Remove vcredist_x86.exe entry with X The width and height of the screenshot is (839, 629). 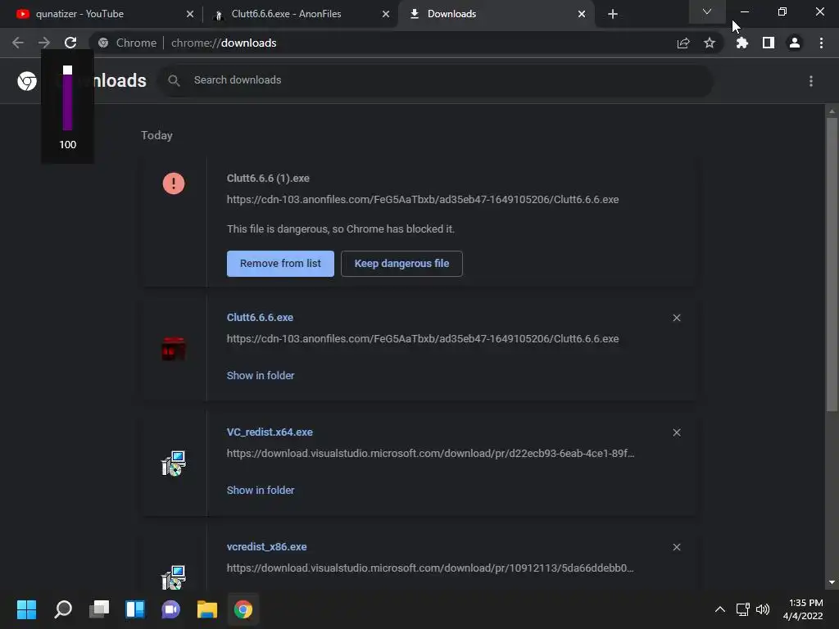pos(677,547)
